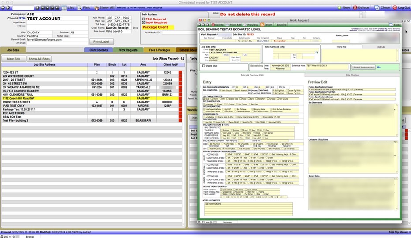Click the Print Label button
411x238 pixels.
pyautogui.click(x=101, y=41)
